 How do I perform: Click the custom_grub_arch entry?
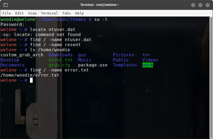(x=22, y=55)
